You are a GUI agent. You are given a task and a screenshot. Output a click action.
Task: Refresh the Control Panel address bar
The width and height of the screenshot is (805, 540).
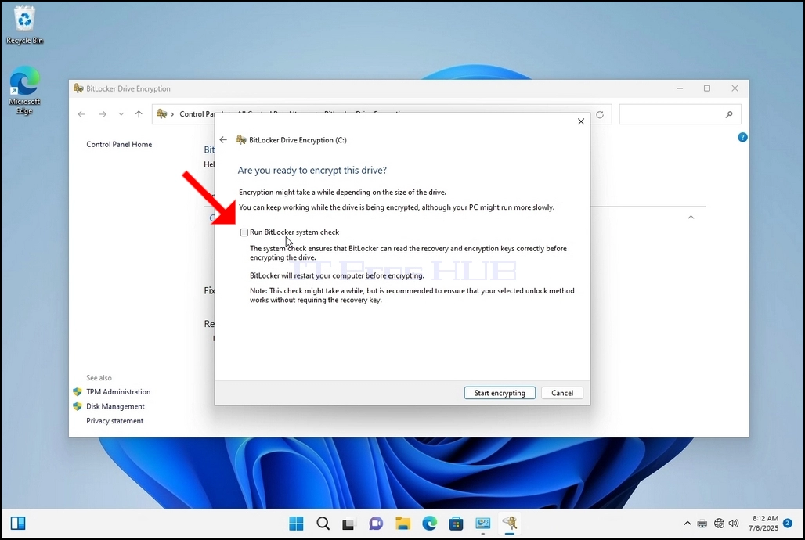600,114
